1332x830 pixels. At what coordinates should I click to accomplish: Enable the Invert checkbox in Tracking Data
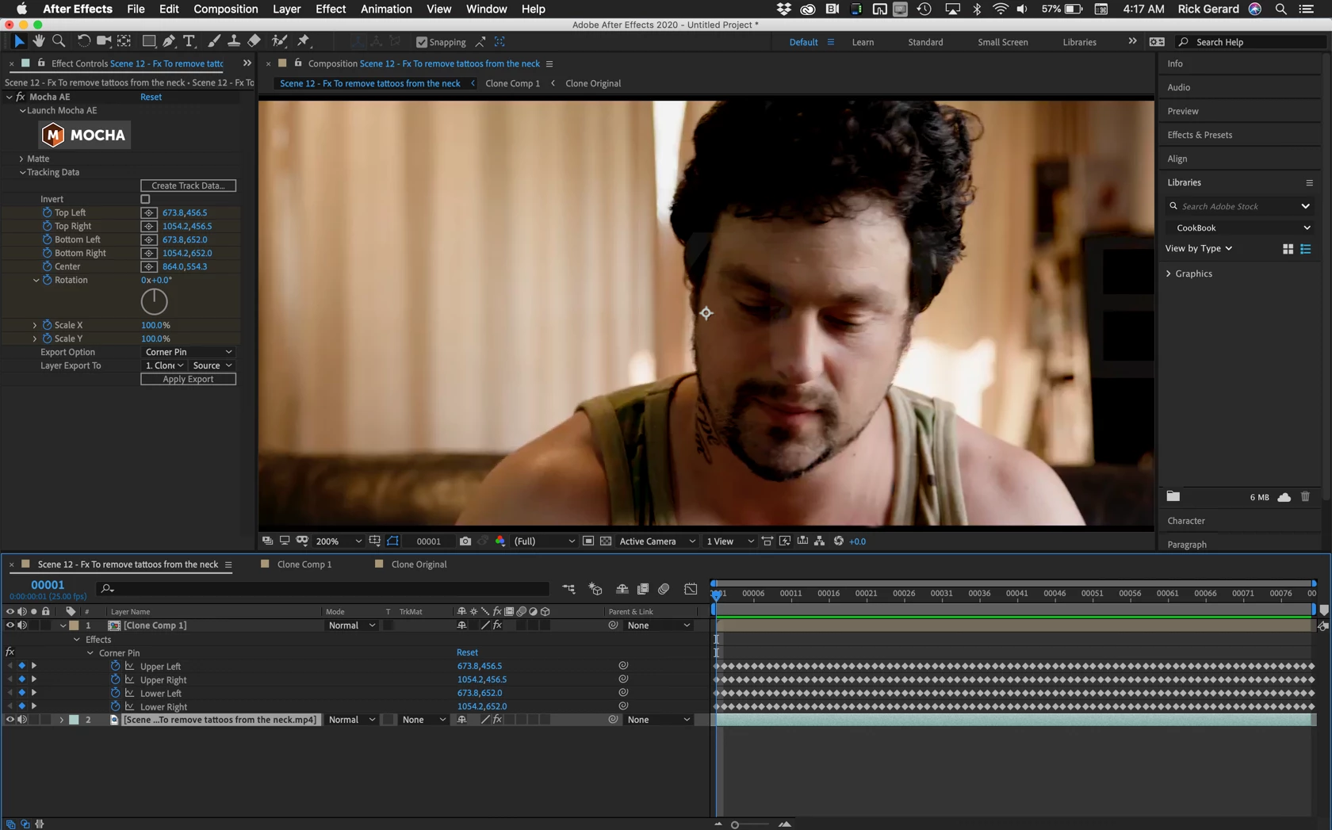pos(145,199)
